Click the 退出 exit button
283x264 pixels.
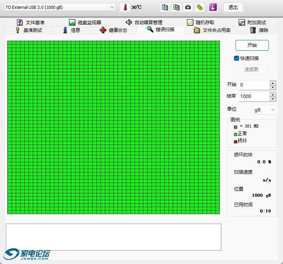(x=233, y=7)
